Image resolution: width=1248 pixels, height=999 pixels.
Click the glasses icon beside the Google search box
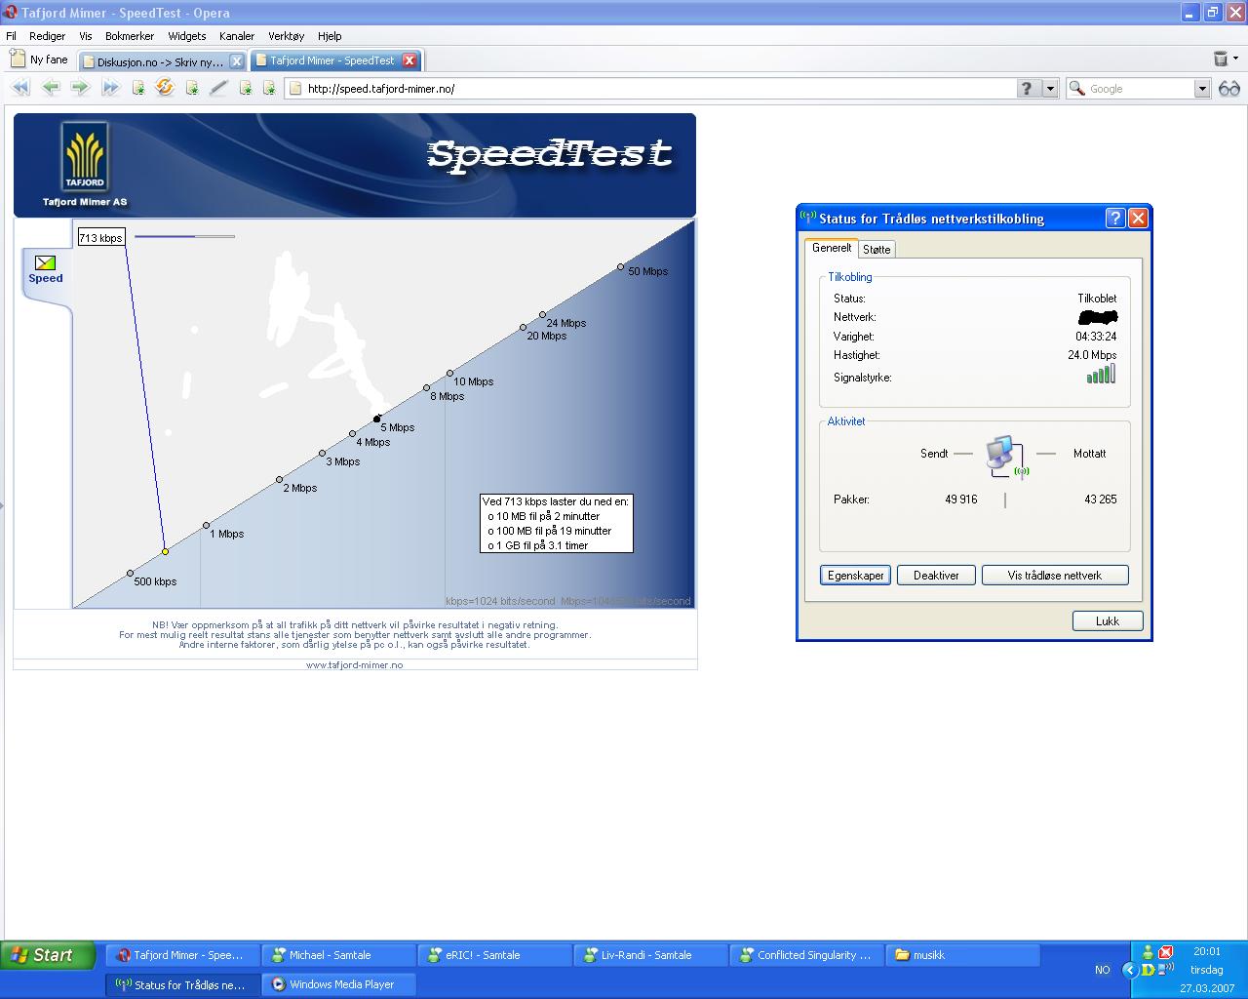(1229, 88)
